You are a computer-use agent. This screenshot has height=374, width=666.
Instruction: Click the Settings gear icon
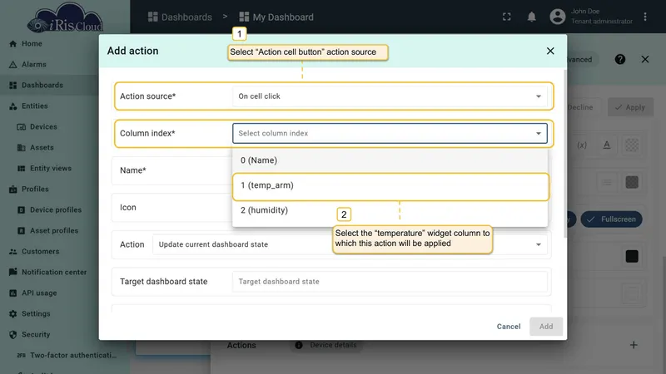point(12,314)
